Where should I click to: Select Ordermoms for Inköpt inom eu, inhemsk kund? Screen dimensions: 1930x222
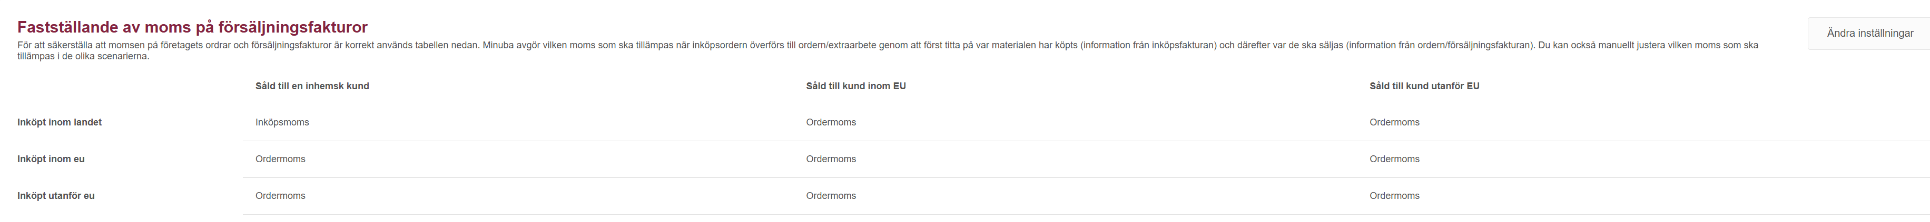click(280, 159)
